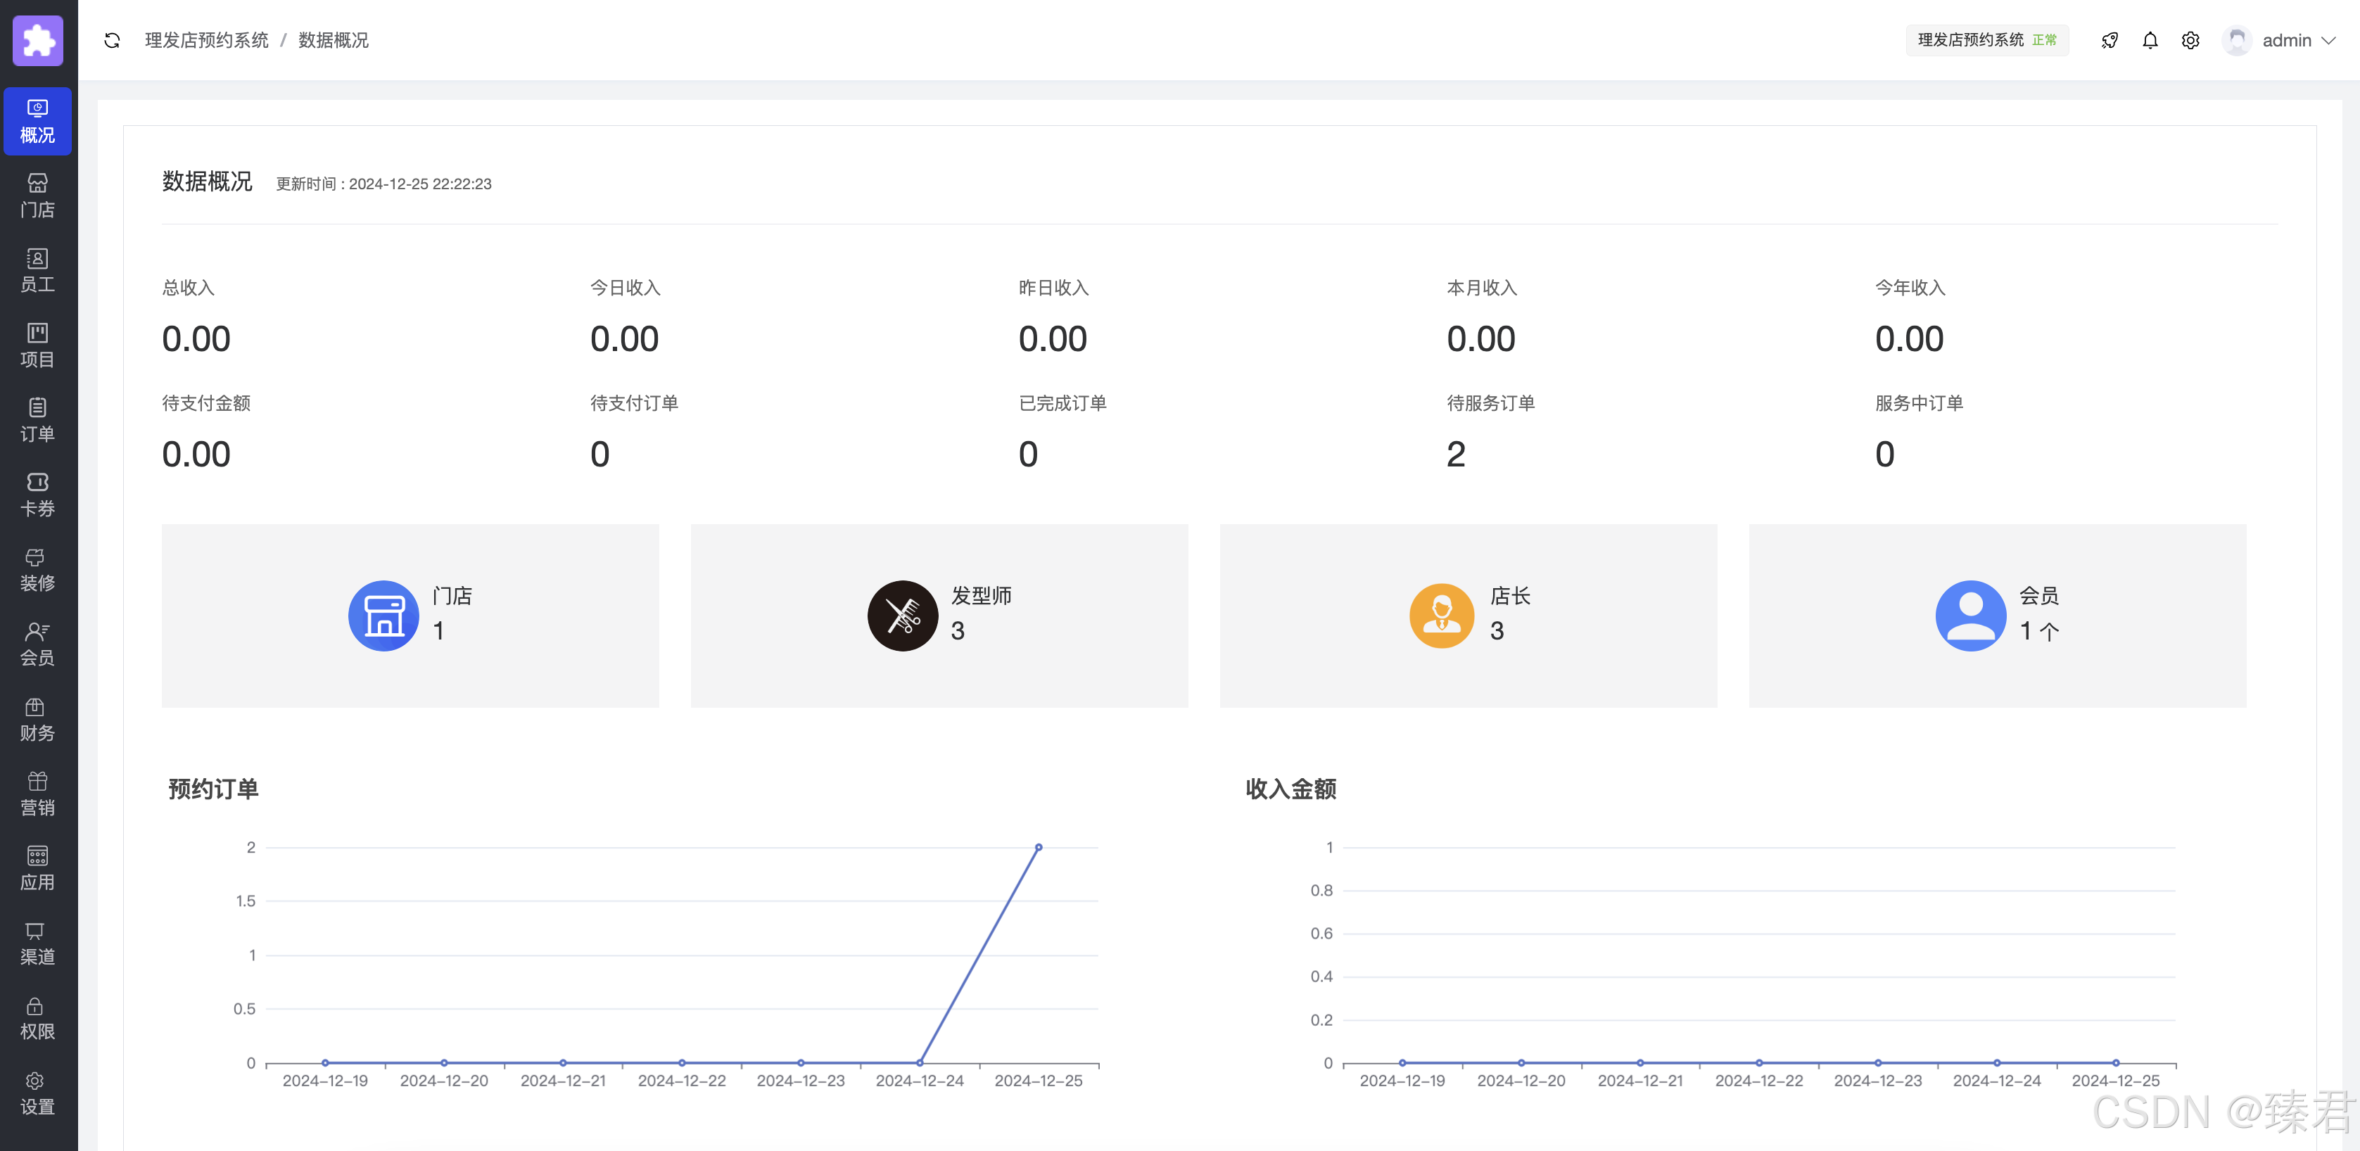Open the 项目 projects sidebar item

click(37, 345)
